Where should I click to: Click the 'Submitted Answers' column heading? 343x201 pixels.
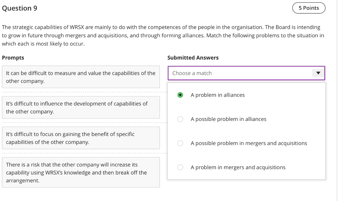tap(193, 58)
